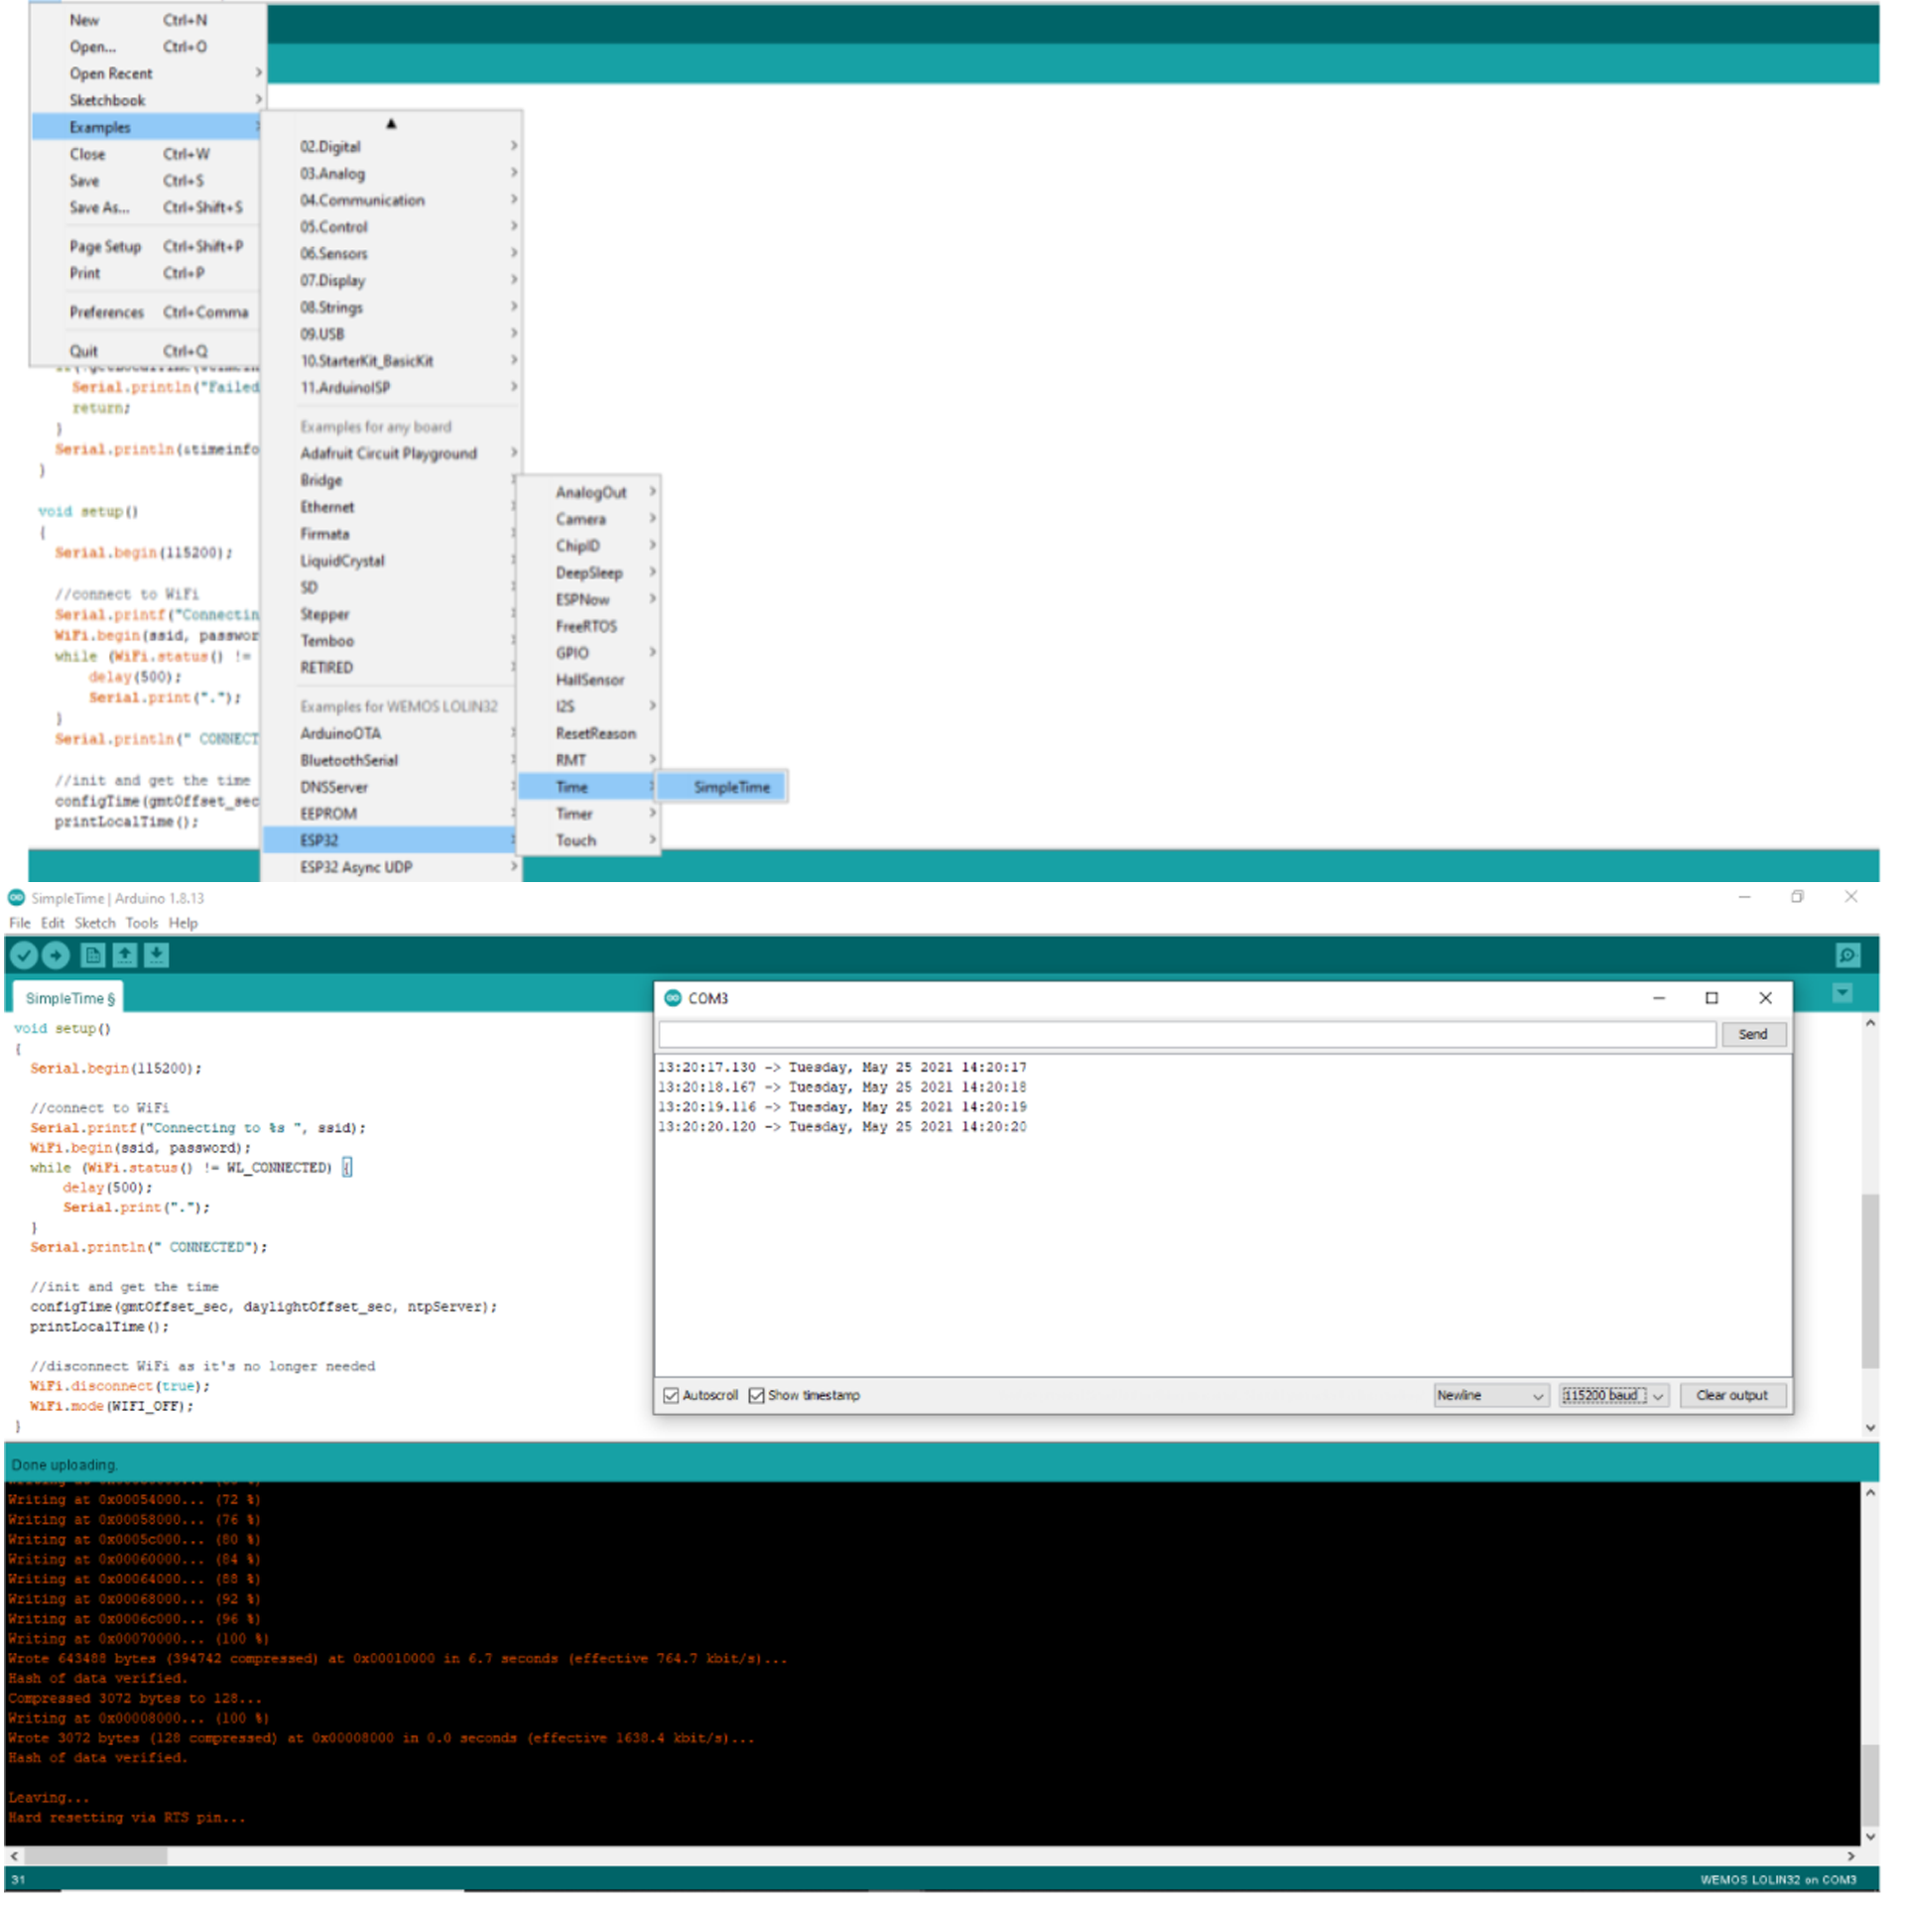Screen dimensions: 1905x1905
Task: Click the tab options dropdown arrow icon
Action: click(1842, 993)
